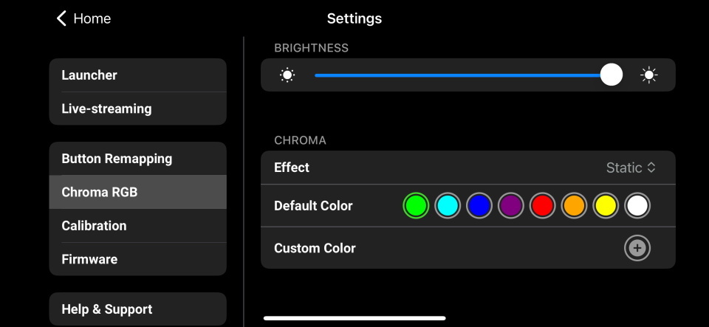The image size is (709, 327).
Task: Select the green default color
Action: click(416, 206)
